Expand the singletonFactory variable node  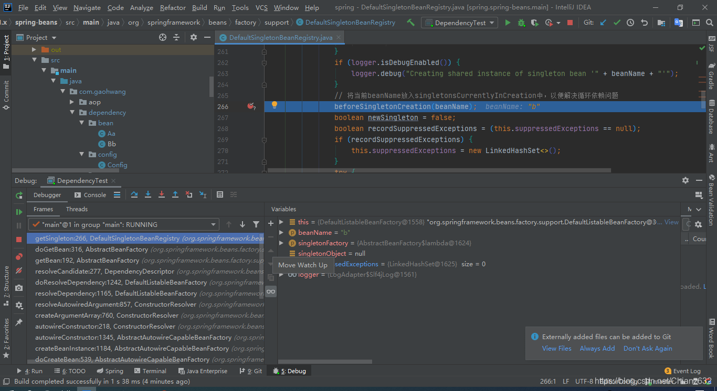(281, 243)
